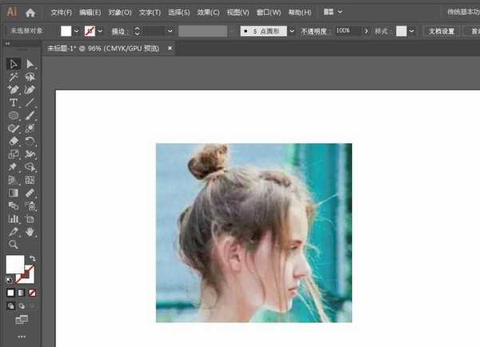Select the Direct Selection tool
Image resolution: width=480 pixels, height=347 pixels.
[x=30, y=64]
